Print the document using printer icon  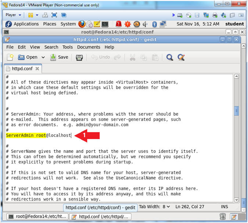point(79,57)
